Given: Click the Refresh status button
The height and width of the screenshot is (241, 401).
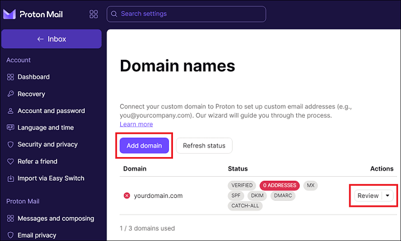Looking at the screenshot, I should click(x=204, y=146).
